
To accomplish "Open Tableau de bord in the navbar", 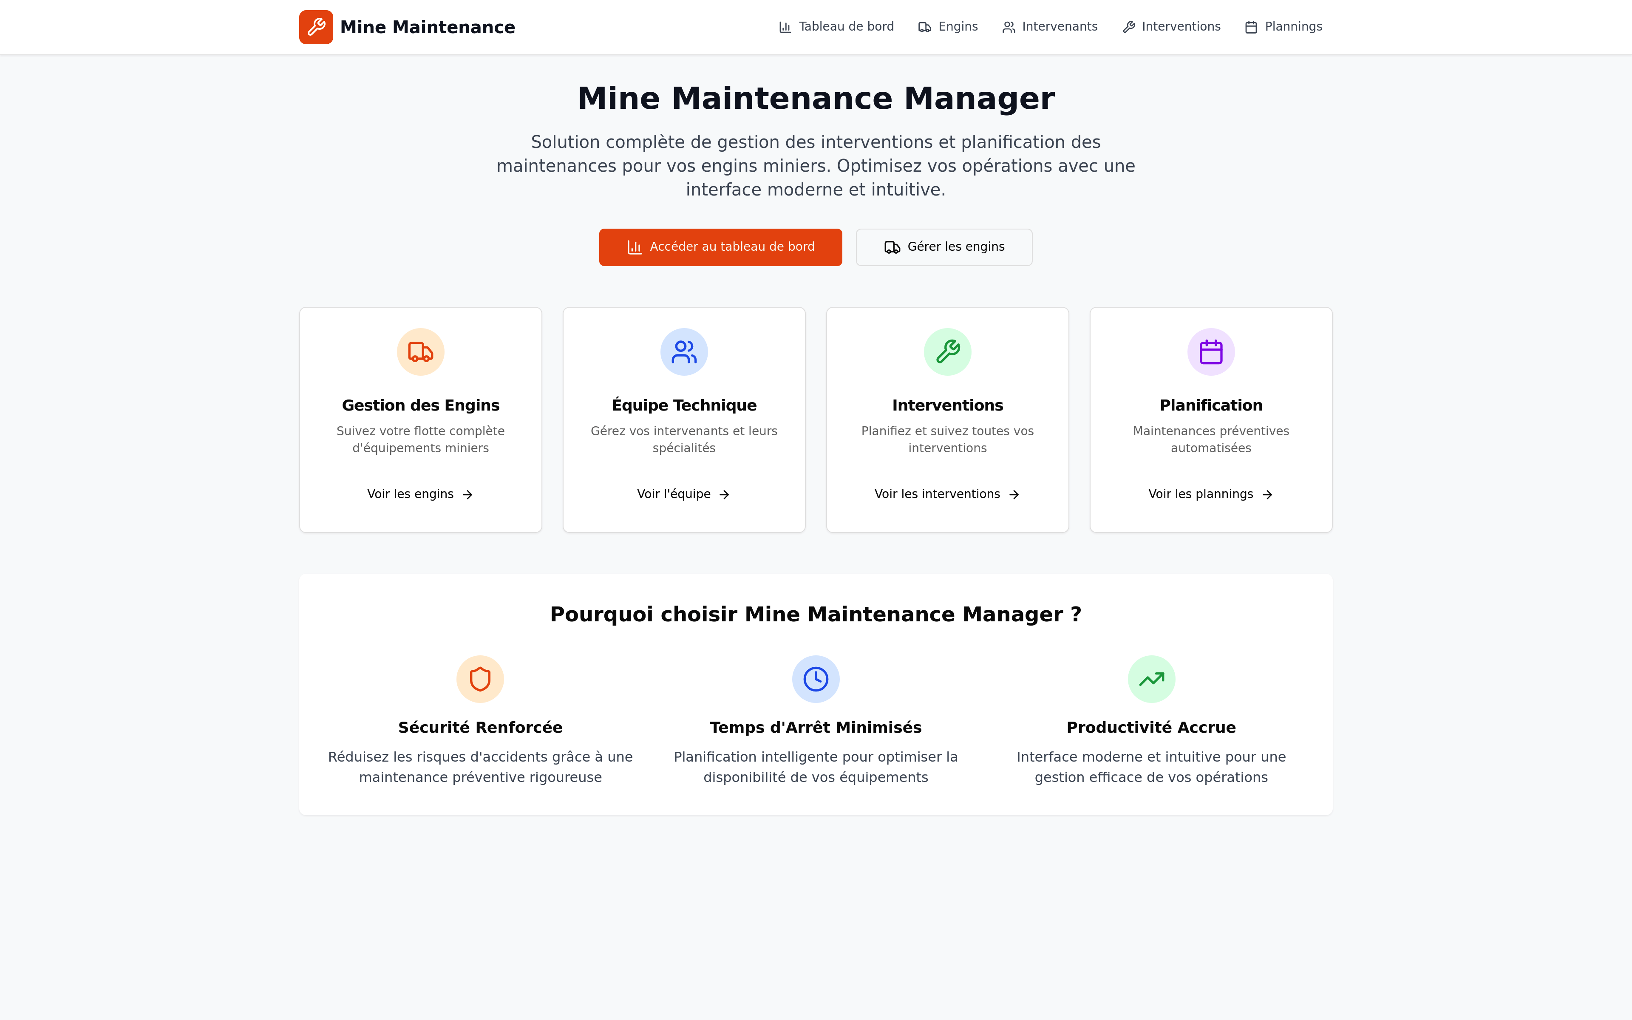I will pos(836,27).
